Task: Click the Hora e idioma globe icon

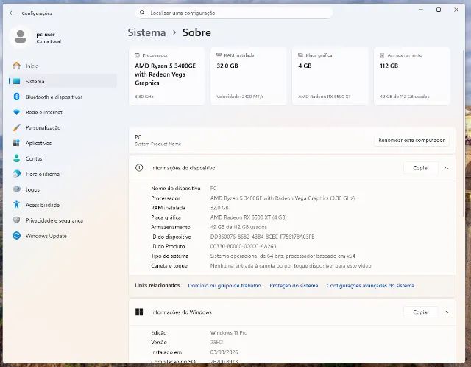Action: [x=16, y=174]
